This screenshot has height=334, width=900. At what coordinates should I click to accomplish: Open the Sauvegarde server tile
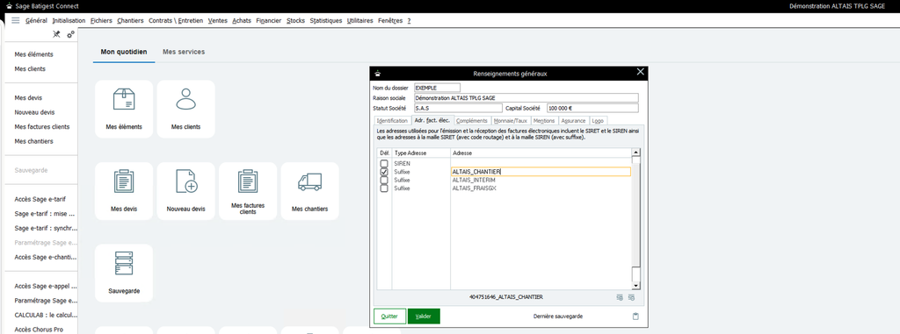124,273
